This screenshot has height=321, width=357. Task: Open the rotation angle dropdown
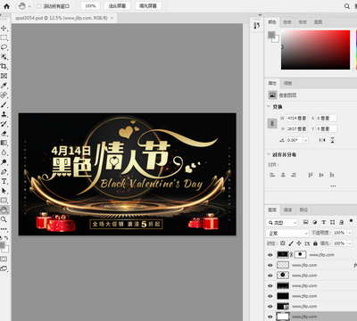click(305, 140)
